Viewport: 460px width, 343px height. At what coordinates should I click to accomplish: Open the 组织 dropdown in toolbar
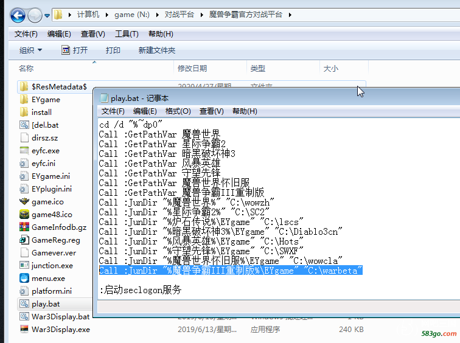(30, 50)
